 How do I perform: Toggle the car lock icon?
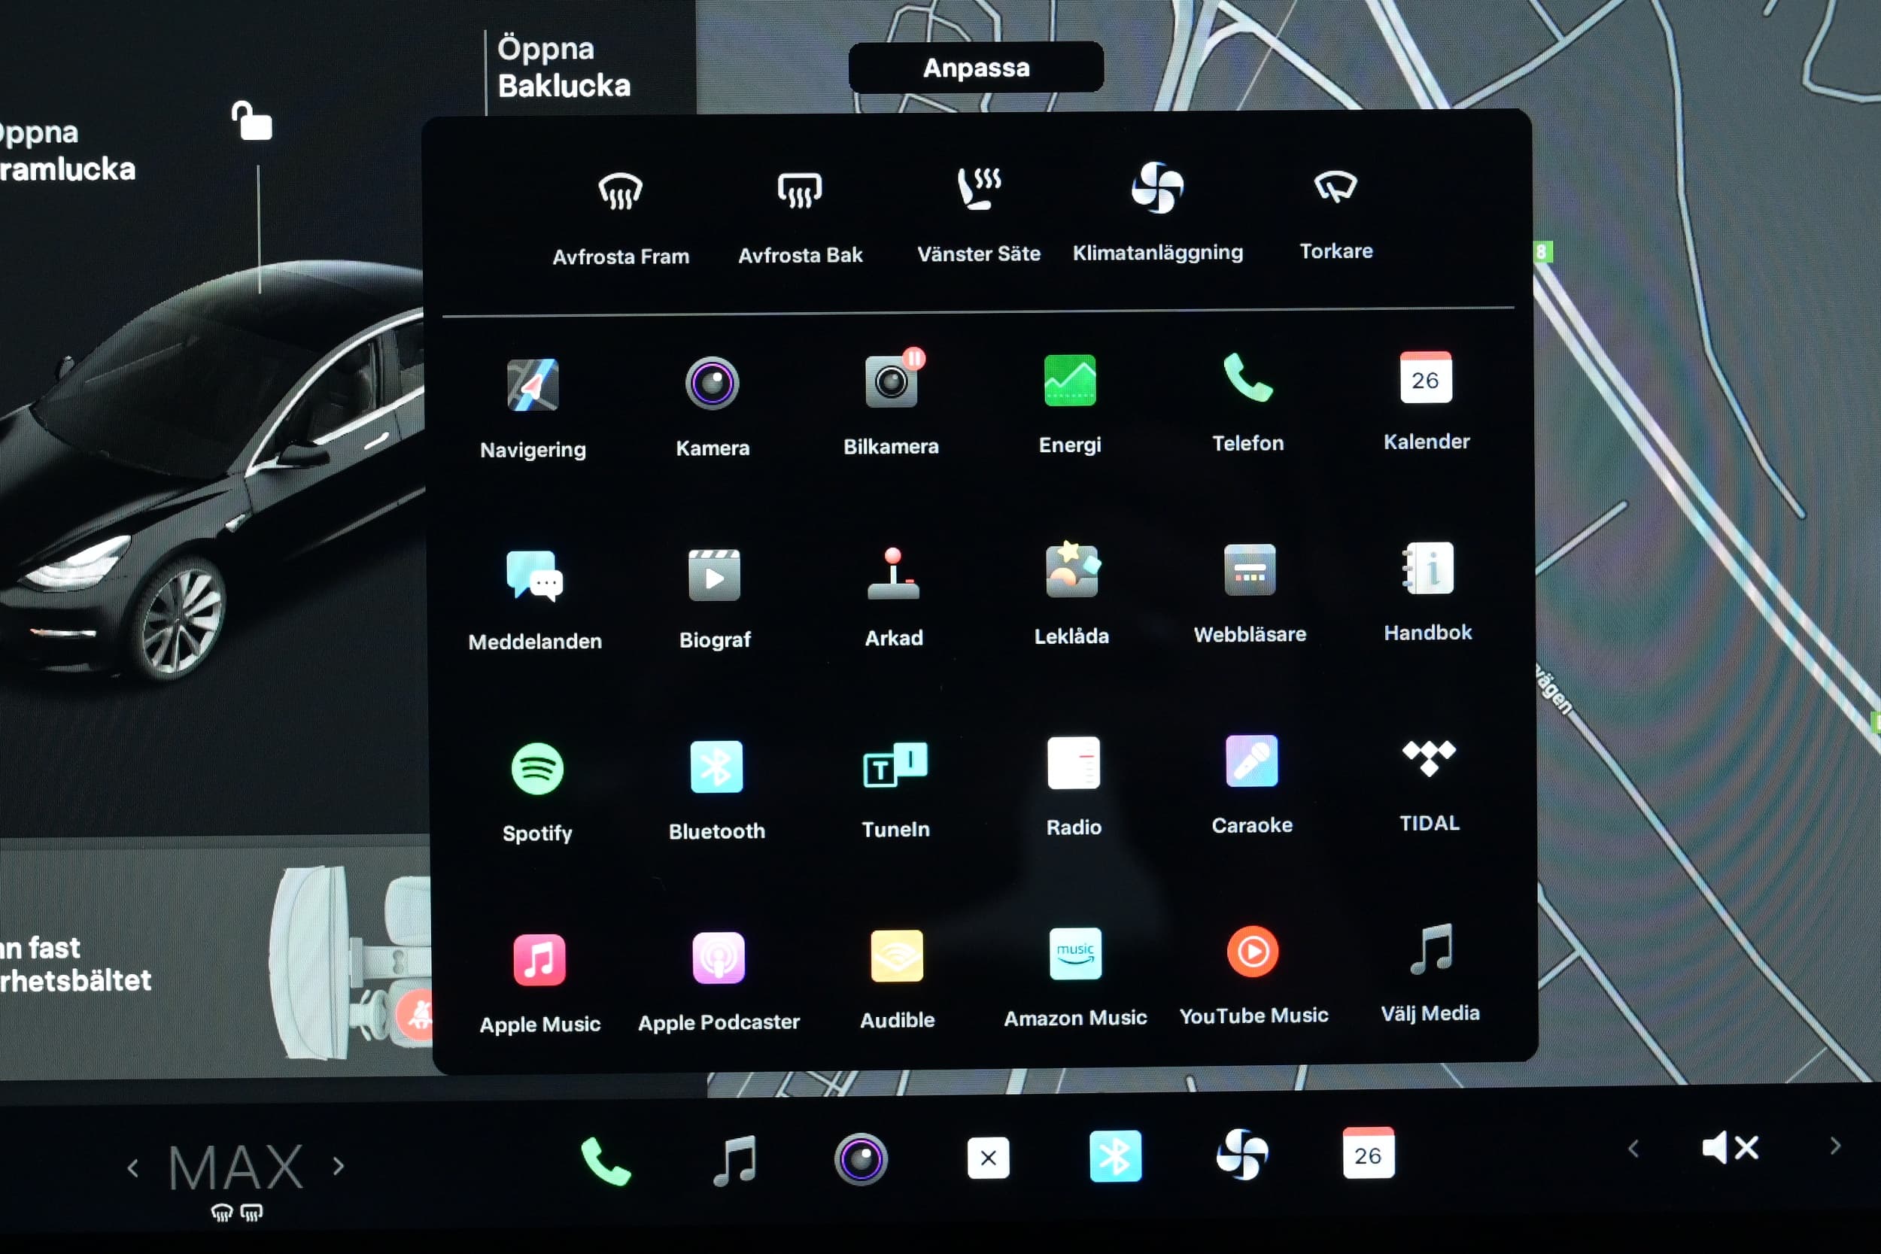coord(252,121)
